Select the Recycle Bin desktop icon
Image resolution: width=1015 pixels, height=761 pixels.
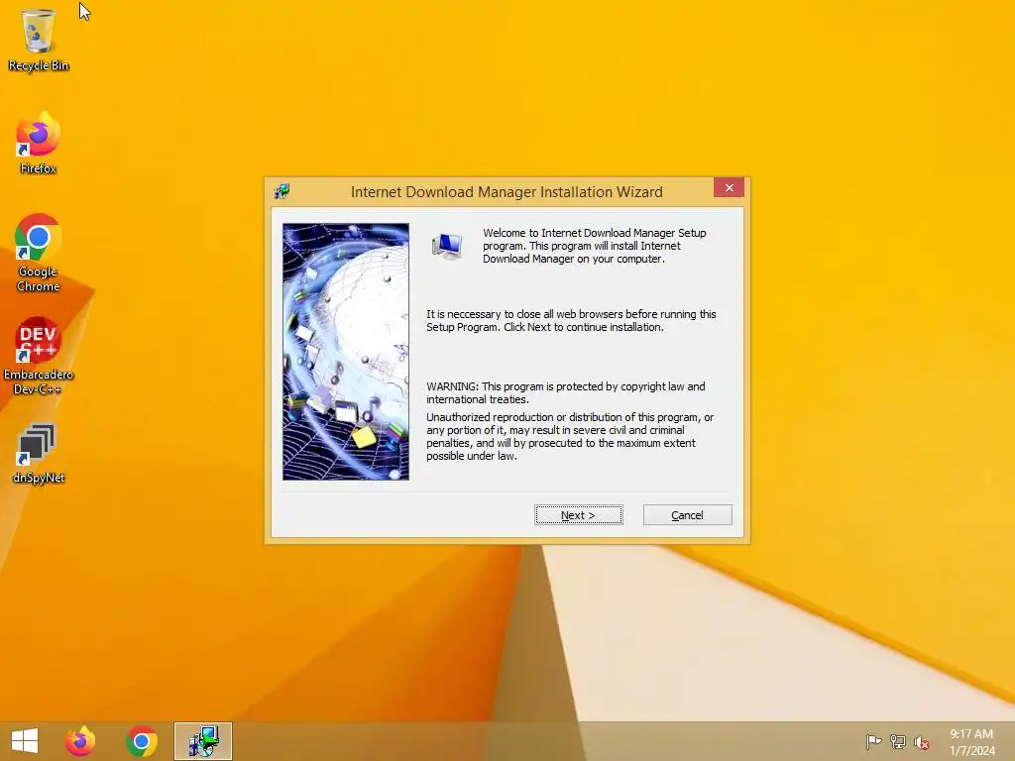(x=39, y=40)
